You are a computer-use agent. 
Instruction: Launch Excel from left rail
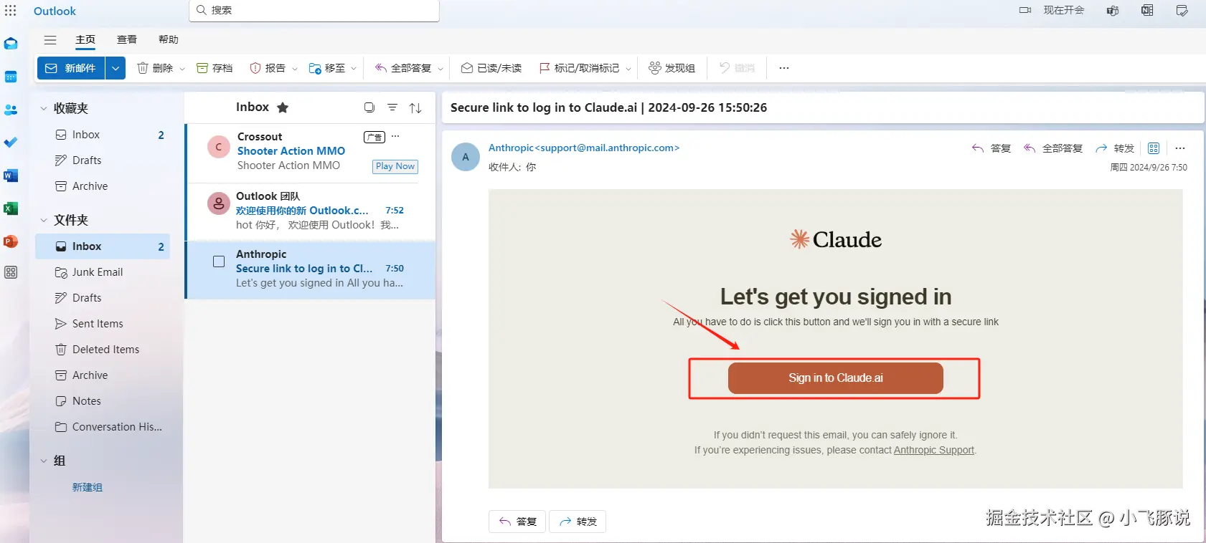[11, 208]
